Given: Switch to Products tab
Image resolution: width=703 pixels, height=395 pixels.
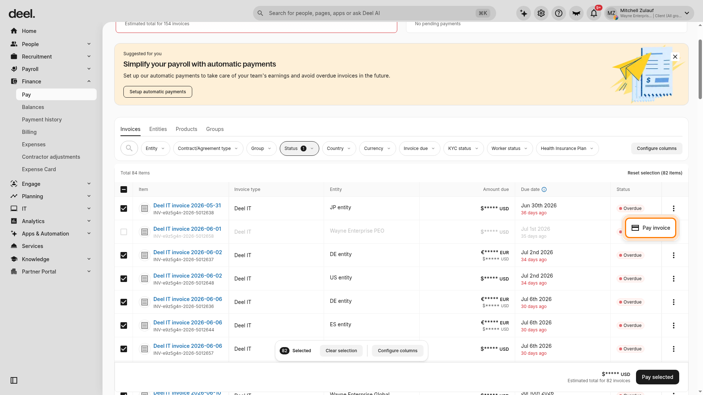Looking at the screenshot, I should pyautogui.click(x=186, y=129).
